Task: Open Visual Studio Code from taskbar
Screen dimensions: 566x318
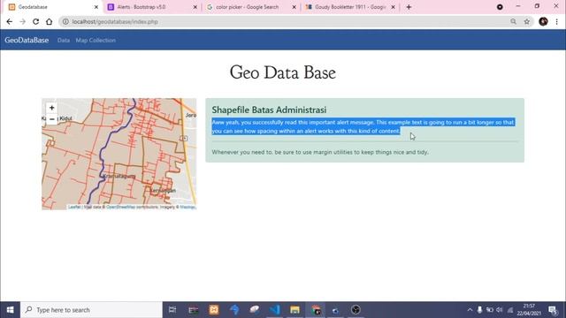Action: coord(275,310)
